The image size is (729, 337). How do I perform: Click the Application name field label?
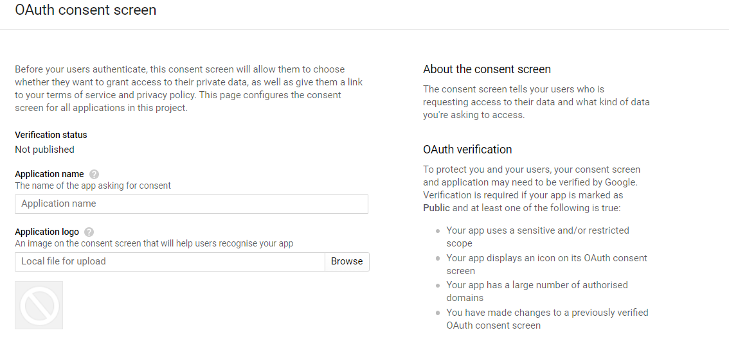pyautogui.click(x=50, y=174)
